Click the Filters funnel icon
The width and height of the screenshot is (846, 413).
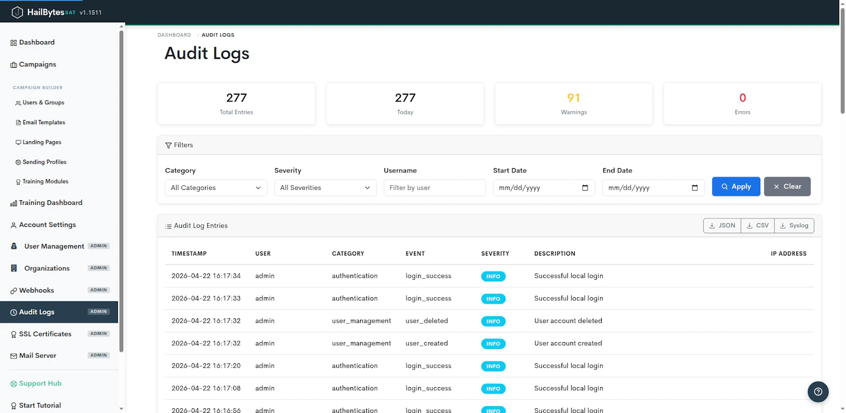(x=169, y=145)
